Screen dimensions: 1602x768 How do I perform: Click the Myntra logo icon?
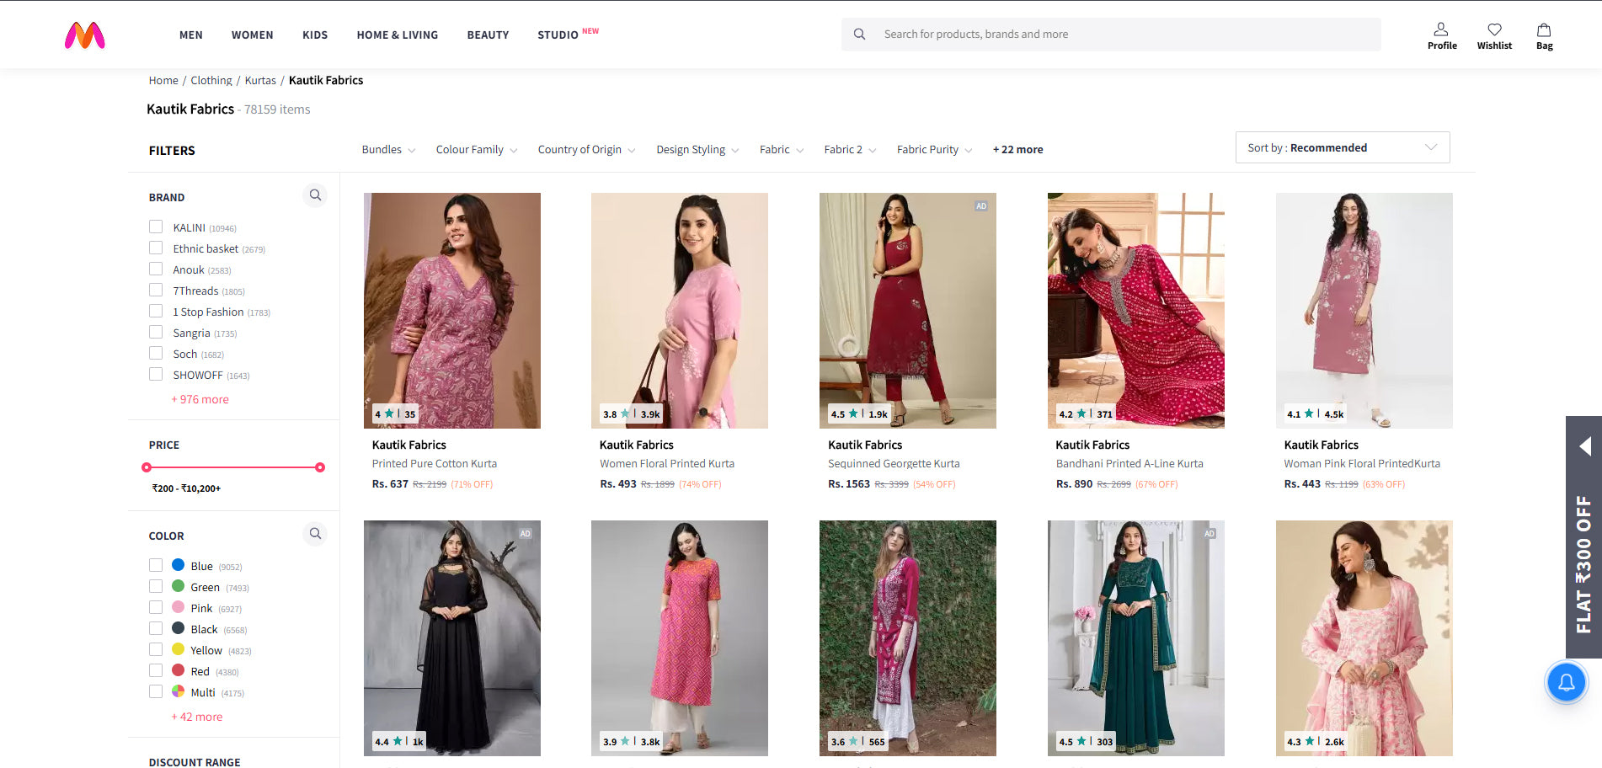pyautogui.click(x=85, y=35)
